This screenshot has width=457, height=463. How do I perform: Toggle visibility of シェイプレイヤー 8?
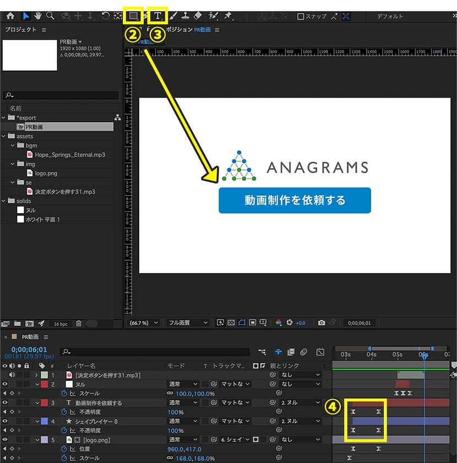(6, 421)
